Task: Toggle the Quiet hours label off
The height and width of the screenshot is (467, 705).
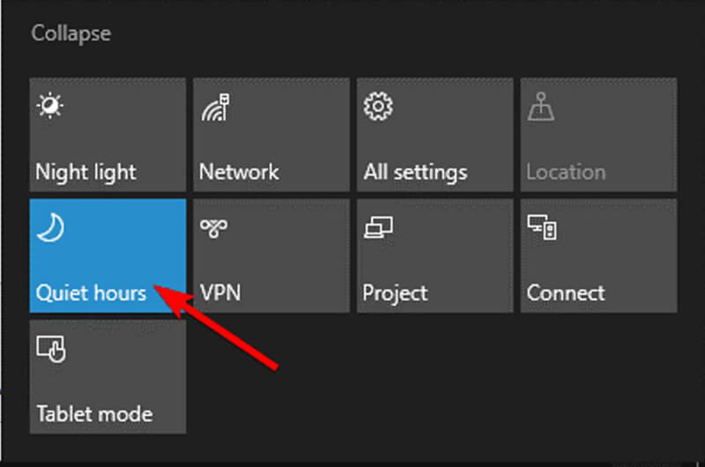Action: pyautogui.click(x=92, y=293)
